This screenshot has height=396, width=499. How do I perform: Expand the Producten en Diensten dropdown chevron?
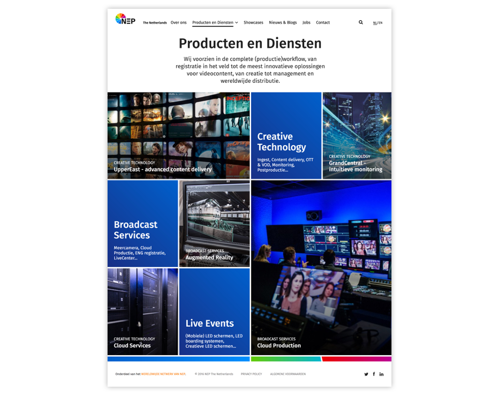click(x=236, y=23)
